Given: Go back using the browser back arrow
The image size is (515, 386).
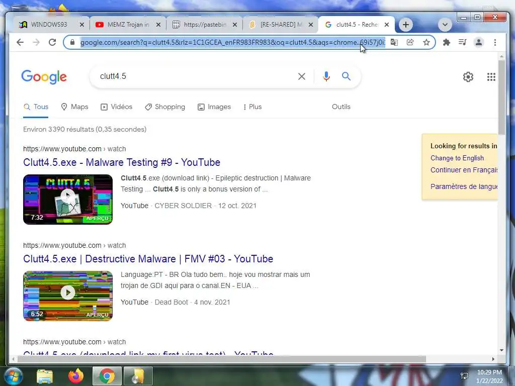Looking at the screenshot, I should coord(20,42).
